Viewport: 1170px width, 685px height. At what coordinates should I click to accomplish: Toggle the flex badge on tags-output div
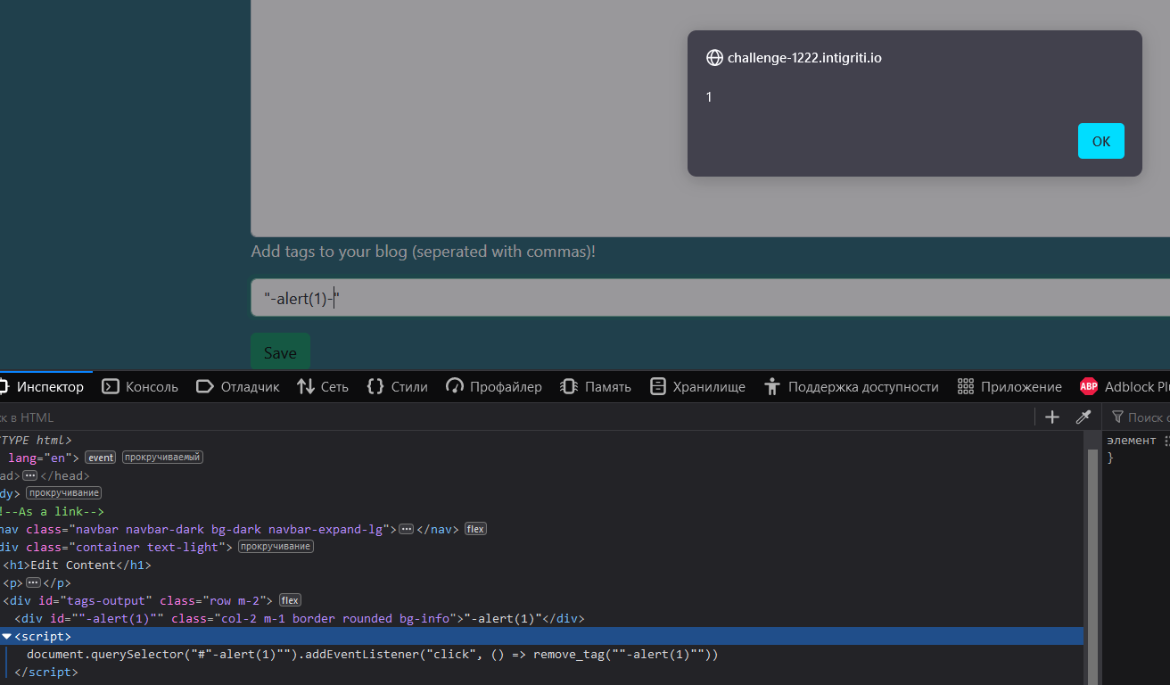point(290,600)
